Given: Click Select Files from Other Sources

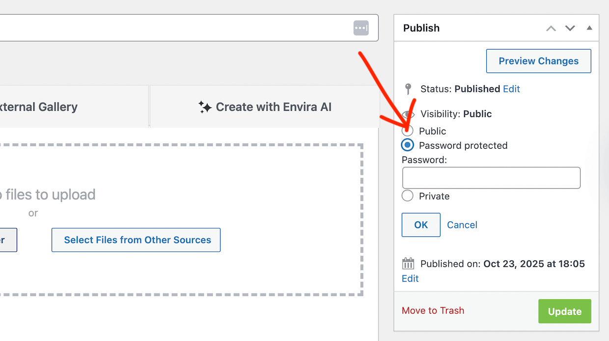Looking at the screenshot, I should 136,240.
